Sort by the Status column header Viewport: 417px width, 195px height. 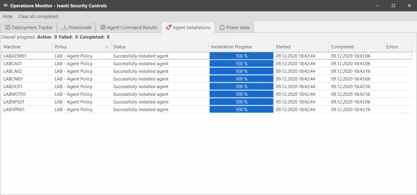click(x=160, y=47)
